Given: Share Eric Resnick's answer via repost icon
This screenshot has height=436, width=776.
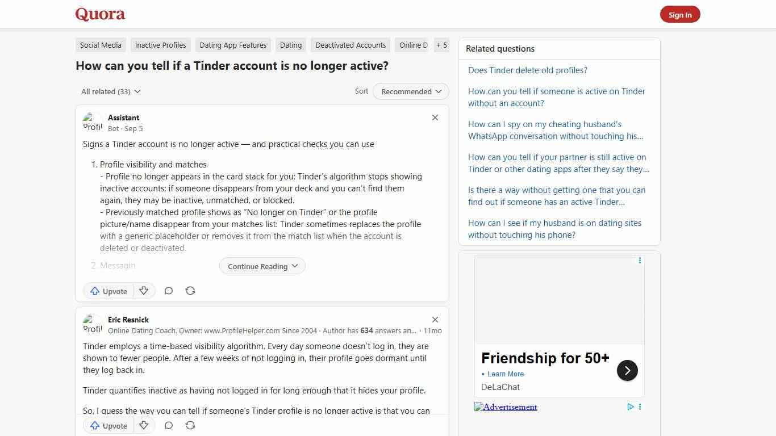Looking at the screenshot, I should coord(190,425).
